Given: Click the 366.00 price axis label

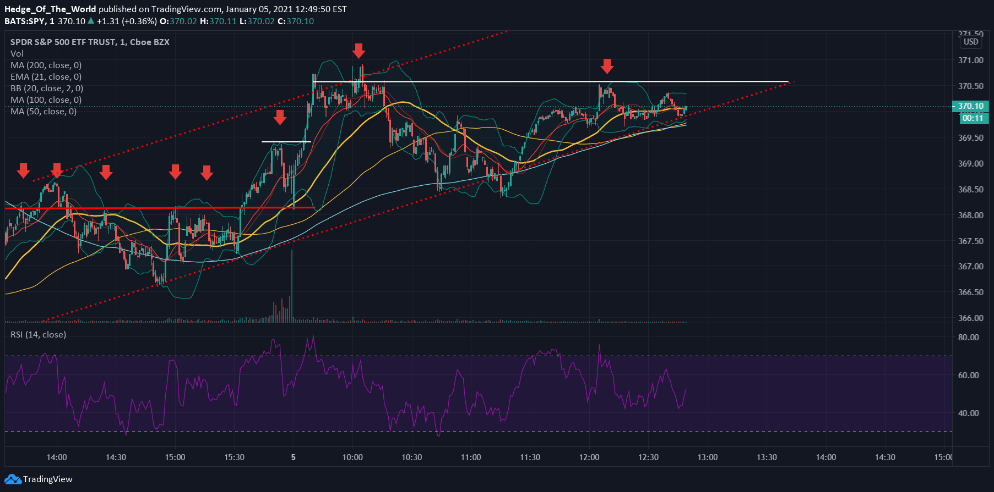Looking at the screenshot, I should point(970,318).
